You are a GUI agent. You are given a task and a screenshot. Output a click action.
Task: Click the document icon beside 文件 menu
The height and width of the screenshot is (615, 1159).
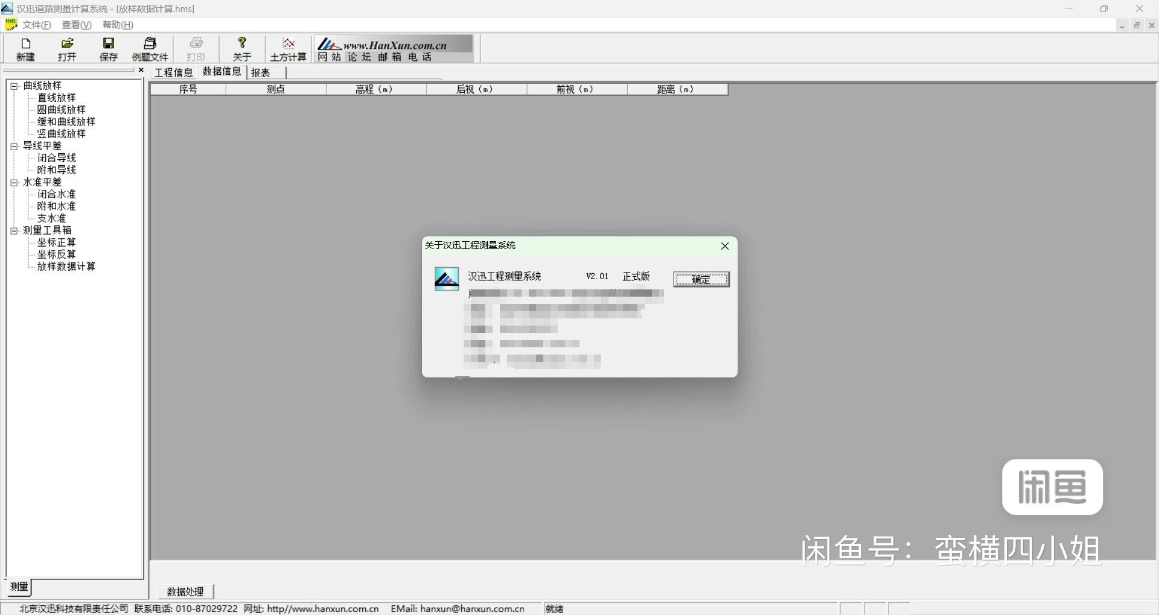11,25
